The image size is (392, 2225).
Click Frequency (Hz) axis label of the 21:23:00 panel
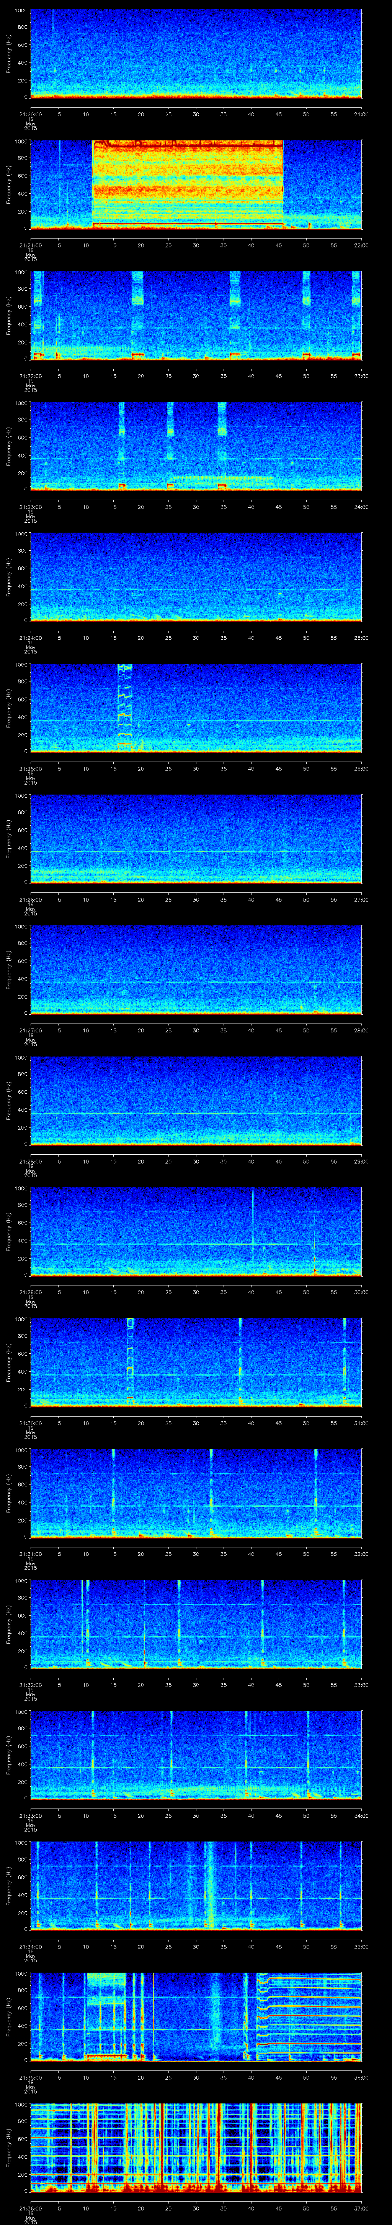click(x=10, y=446)
